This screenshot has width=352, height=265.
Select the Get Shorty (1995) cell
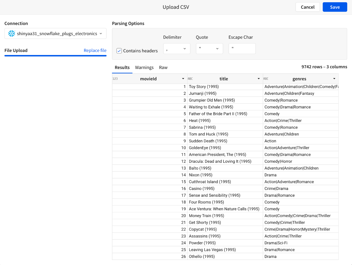pos(225,222)
